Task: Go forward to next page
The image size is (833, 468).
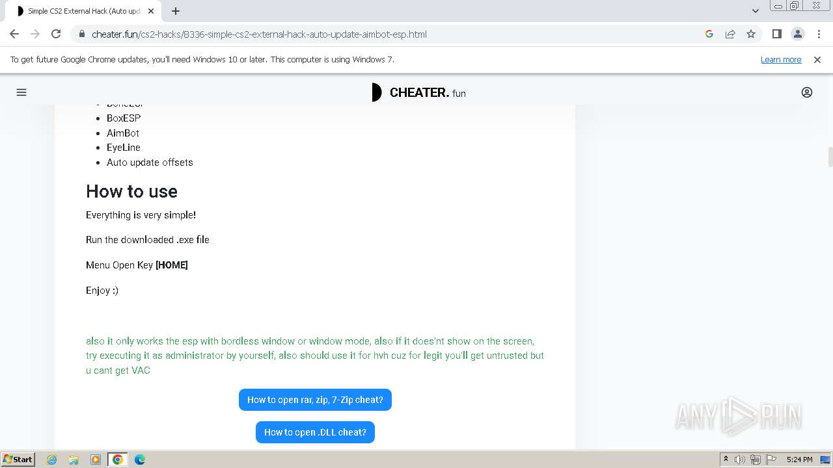Action: [x=35, y=34]
